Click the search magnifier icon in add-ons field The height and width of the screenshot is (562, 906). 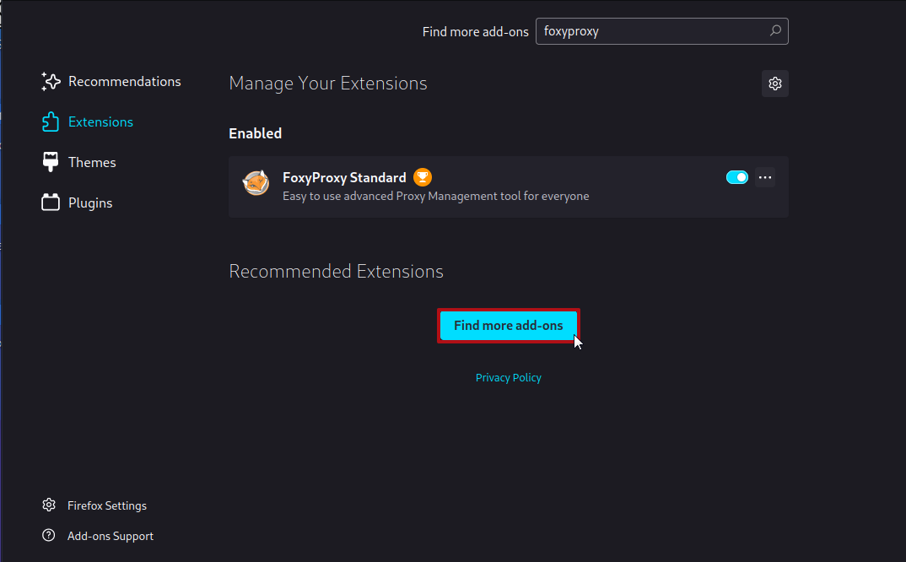click(775, 30)
